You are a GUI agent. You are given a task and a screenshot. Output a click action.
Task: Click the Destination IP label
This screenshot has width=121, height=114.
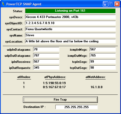click(35, 107)
